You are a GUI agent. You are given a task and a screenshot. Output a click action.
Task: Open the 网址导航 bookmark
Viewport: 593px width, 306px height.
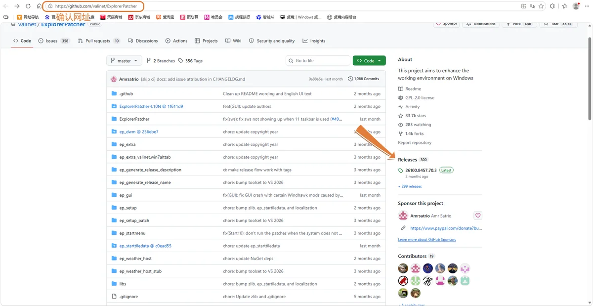pyautogui.click(x=28, y=17)
